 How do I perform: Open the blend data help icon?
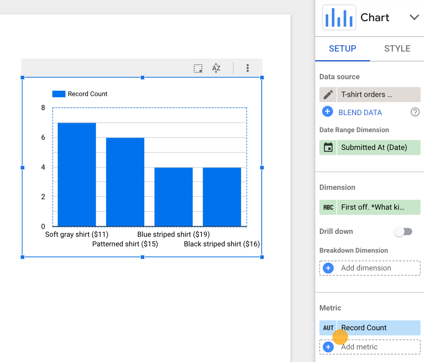tap(415, 112)
